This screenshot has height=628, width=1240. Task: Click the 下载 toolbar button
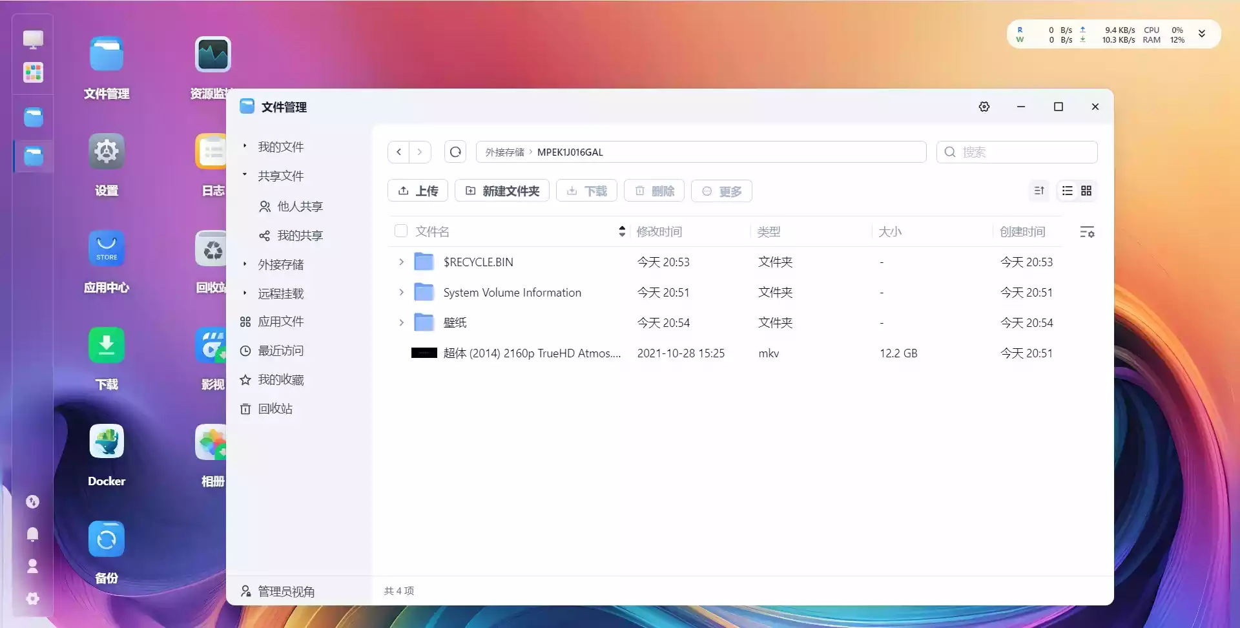pyautogui.click(x=586, y=191)
